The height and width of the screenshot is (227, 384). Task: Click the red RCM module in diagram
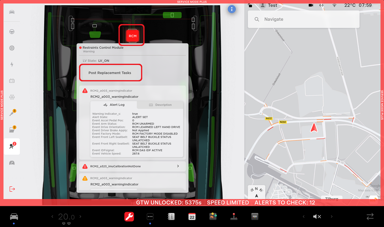(x=132, y=36)
